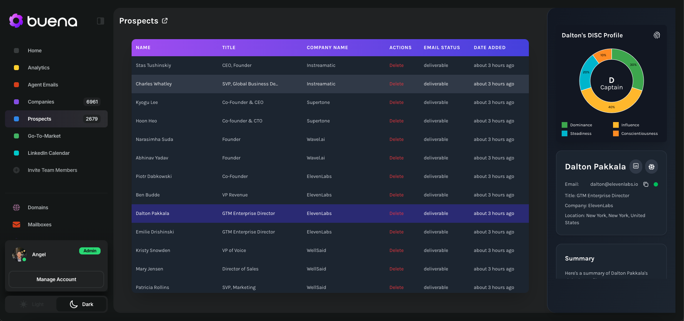
Task: Delete Stas Tushinskiy prospect
Action: tap(397, 65)
